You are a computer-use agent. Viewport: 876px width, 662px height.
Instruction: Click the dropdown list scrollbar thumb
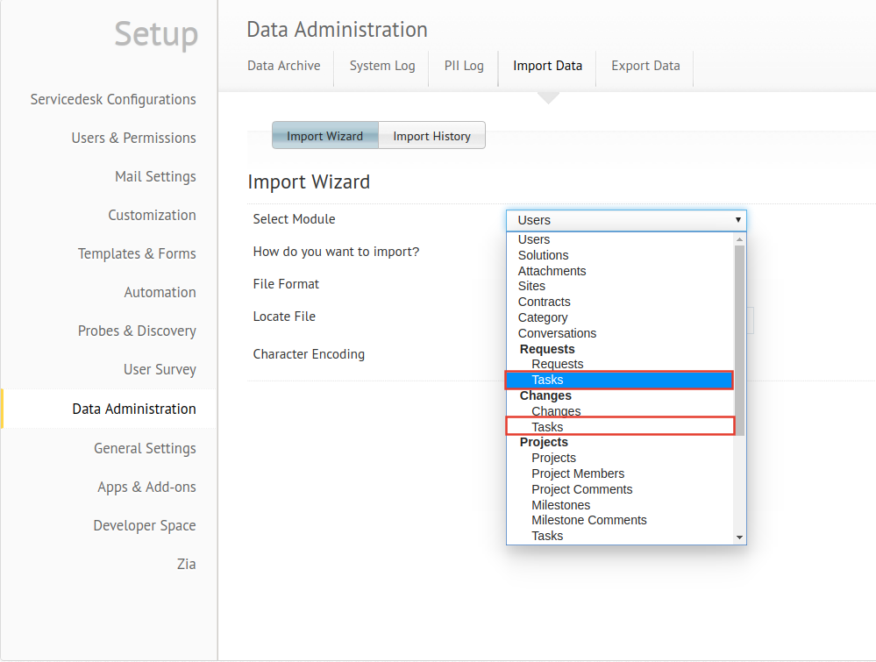tap(740, 340)
